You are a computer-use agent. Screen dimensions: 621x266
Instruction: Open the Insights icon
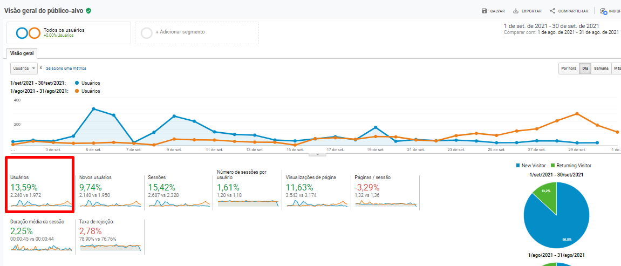(x=603, y=11)
